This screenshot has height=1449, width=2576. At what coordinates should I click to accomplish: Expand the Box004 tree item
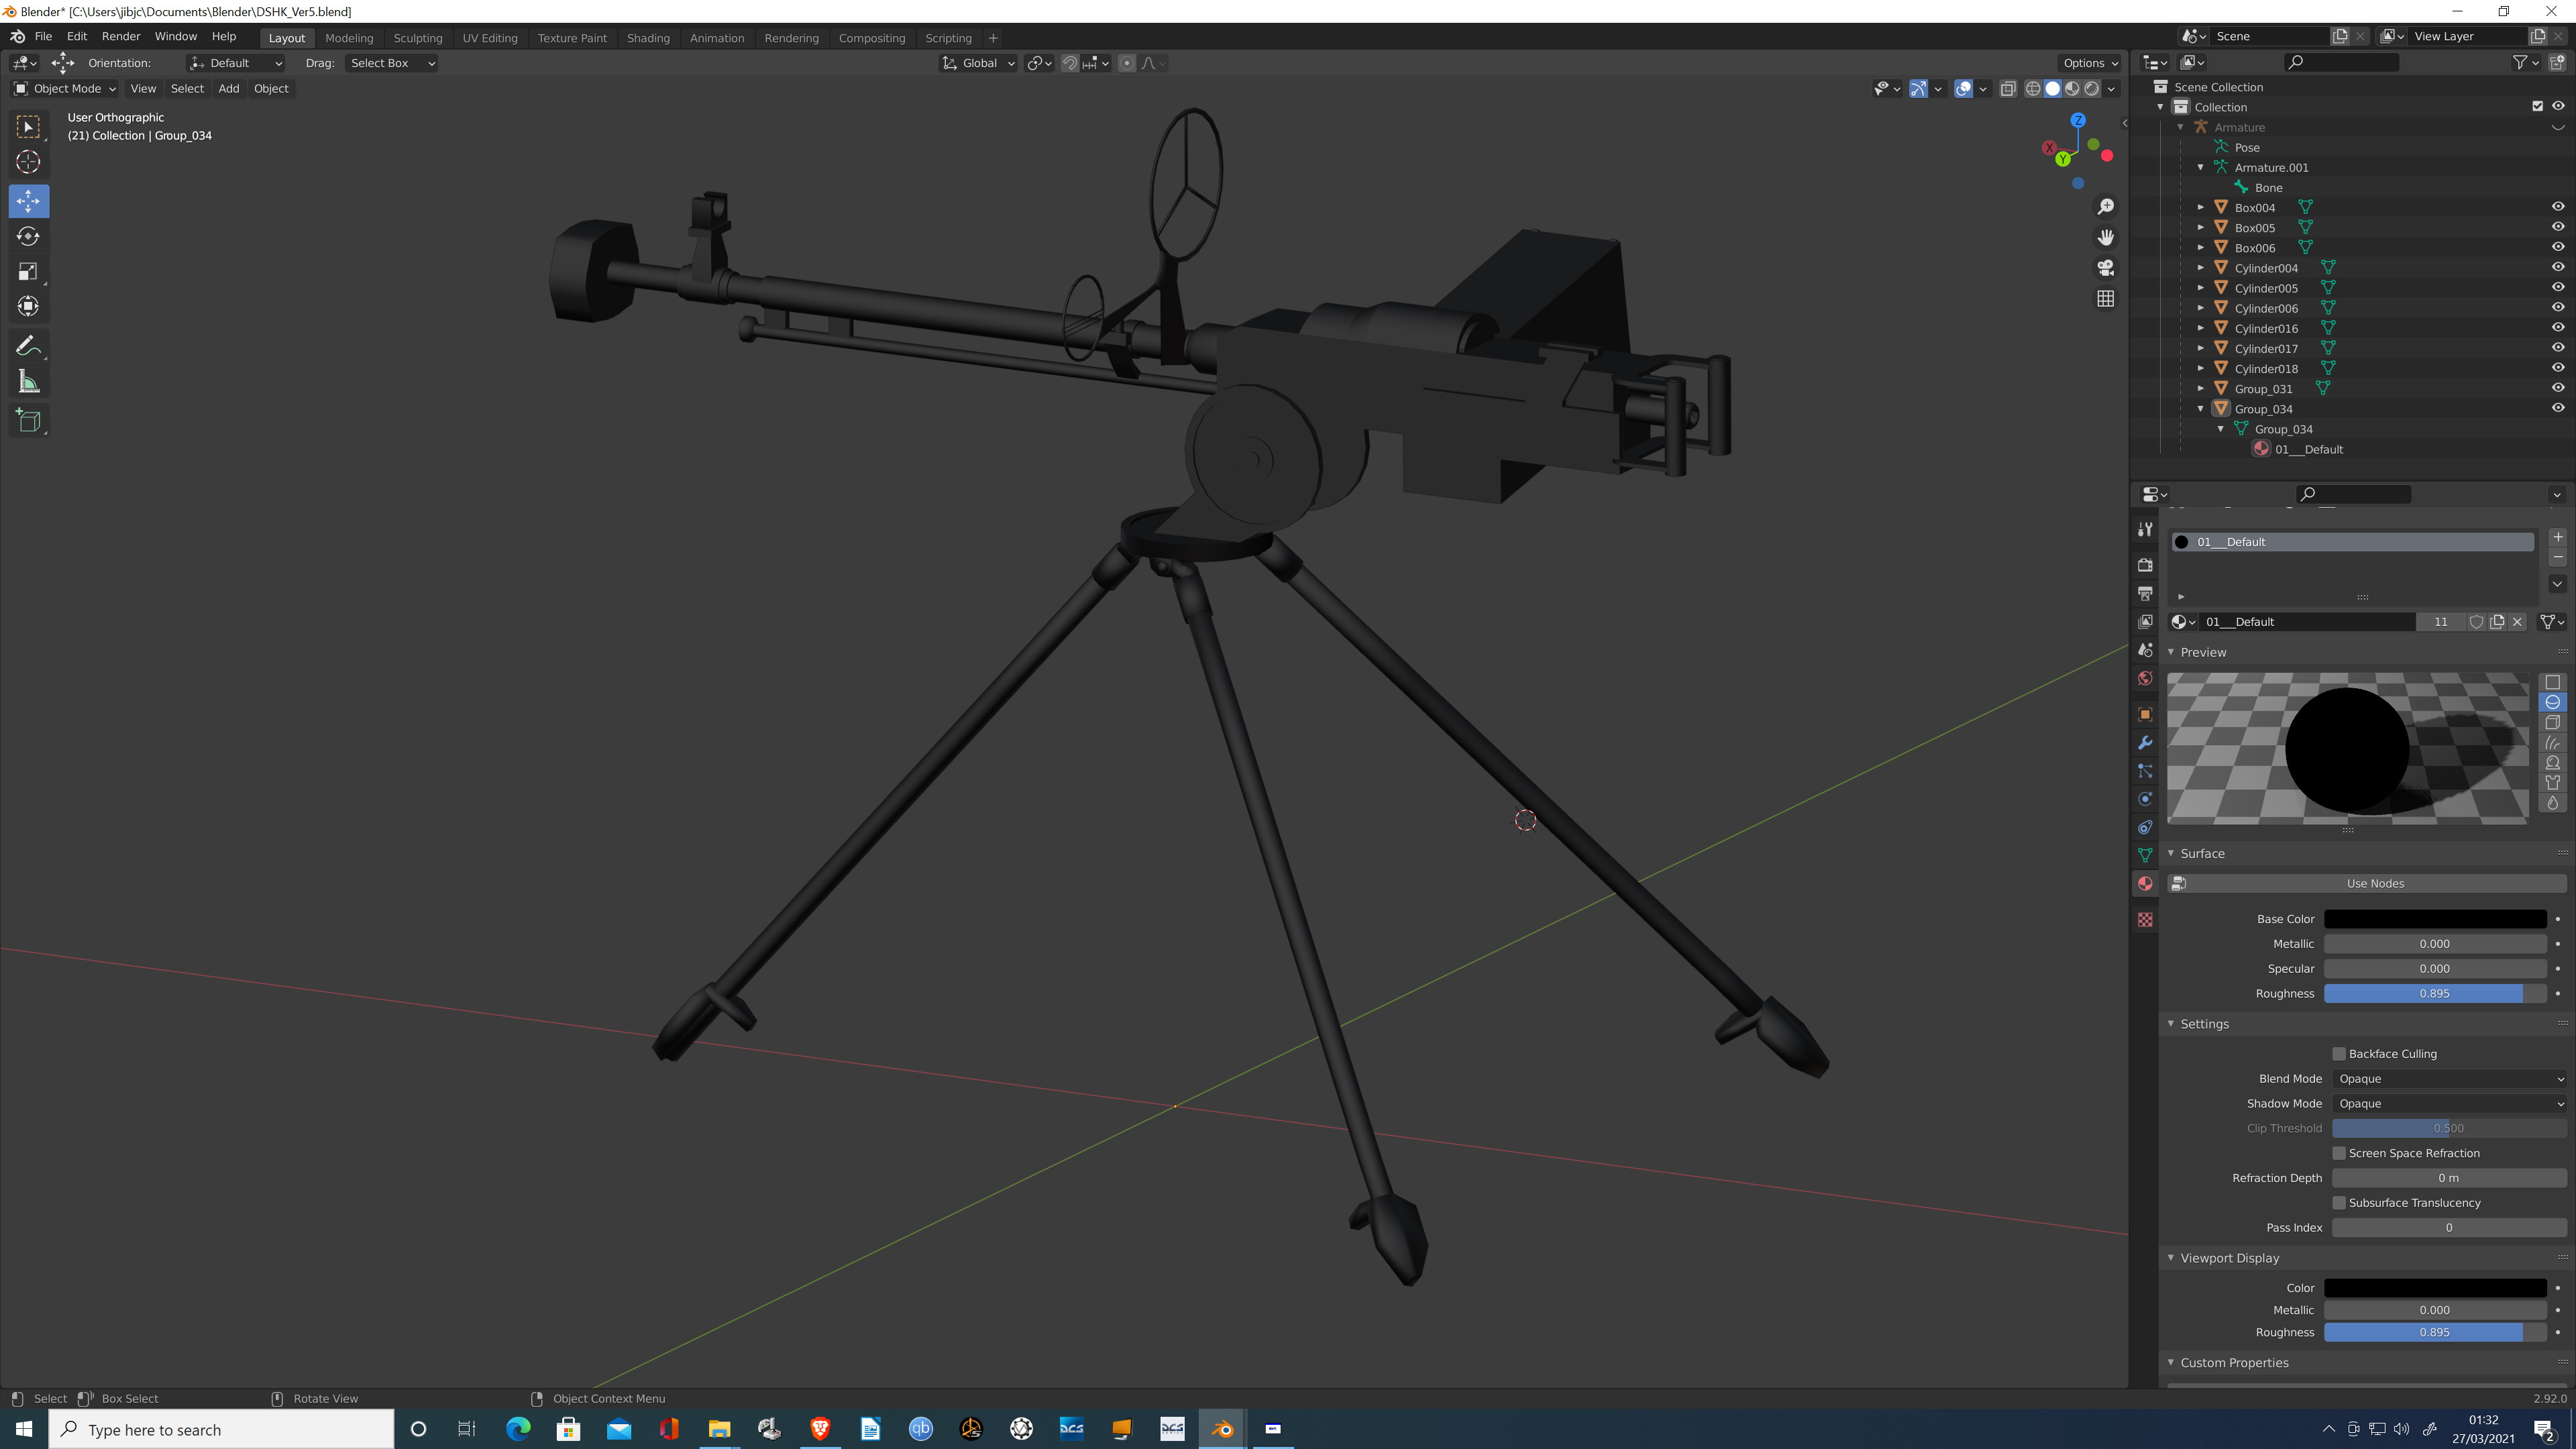pyautogui.click(x=2201, y=208)
